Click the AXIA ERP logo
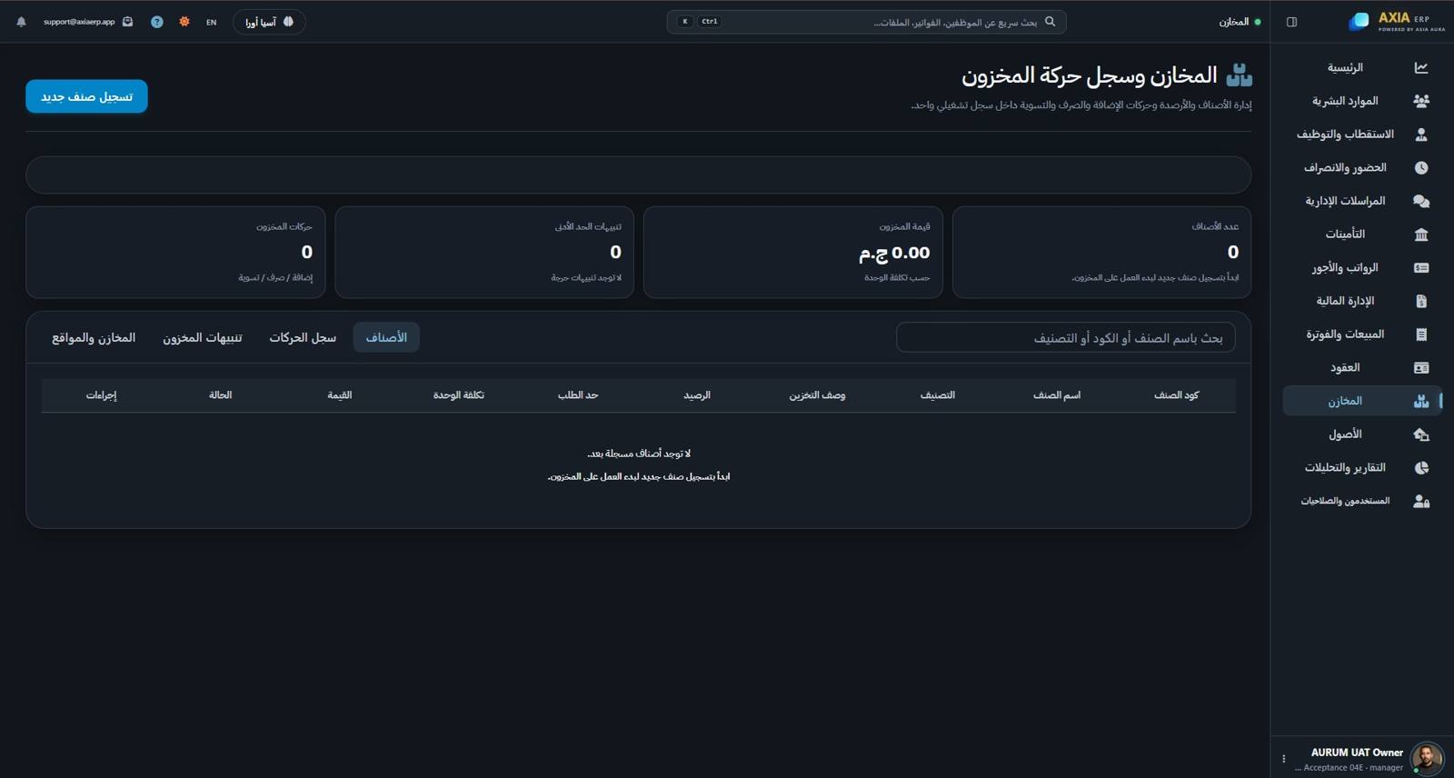 tap(1397, 21)
